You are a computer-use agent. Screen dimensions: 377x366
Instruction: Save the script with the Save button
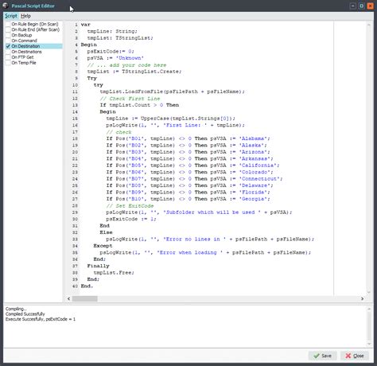coord(322,356)
